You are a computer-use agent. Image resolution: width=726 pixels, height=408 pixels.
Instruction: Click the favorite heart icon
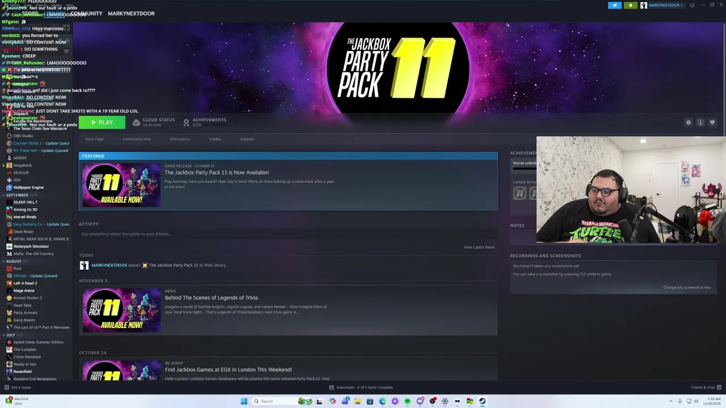pyautogui.click(x=712, y=122)
